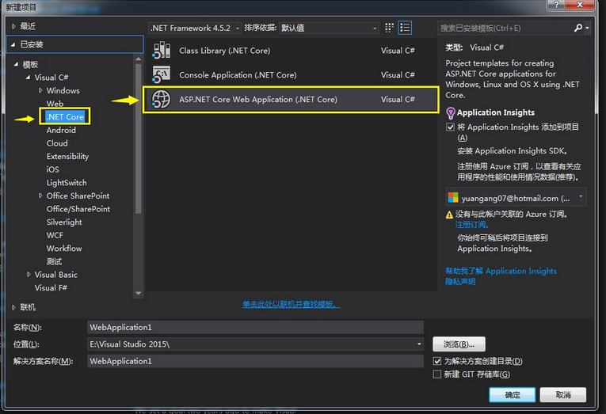Select the Extensibility template category
The height and width of the screenshot is (414, 606).
tap(67, 157)
